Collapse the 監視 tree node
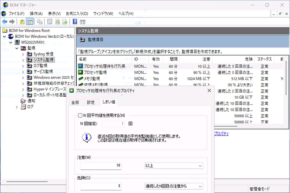Viewport: 290px width, 193px height. [17, 48]
